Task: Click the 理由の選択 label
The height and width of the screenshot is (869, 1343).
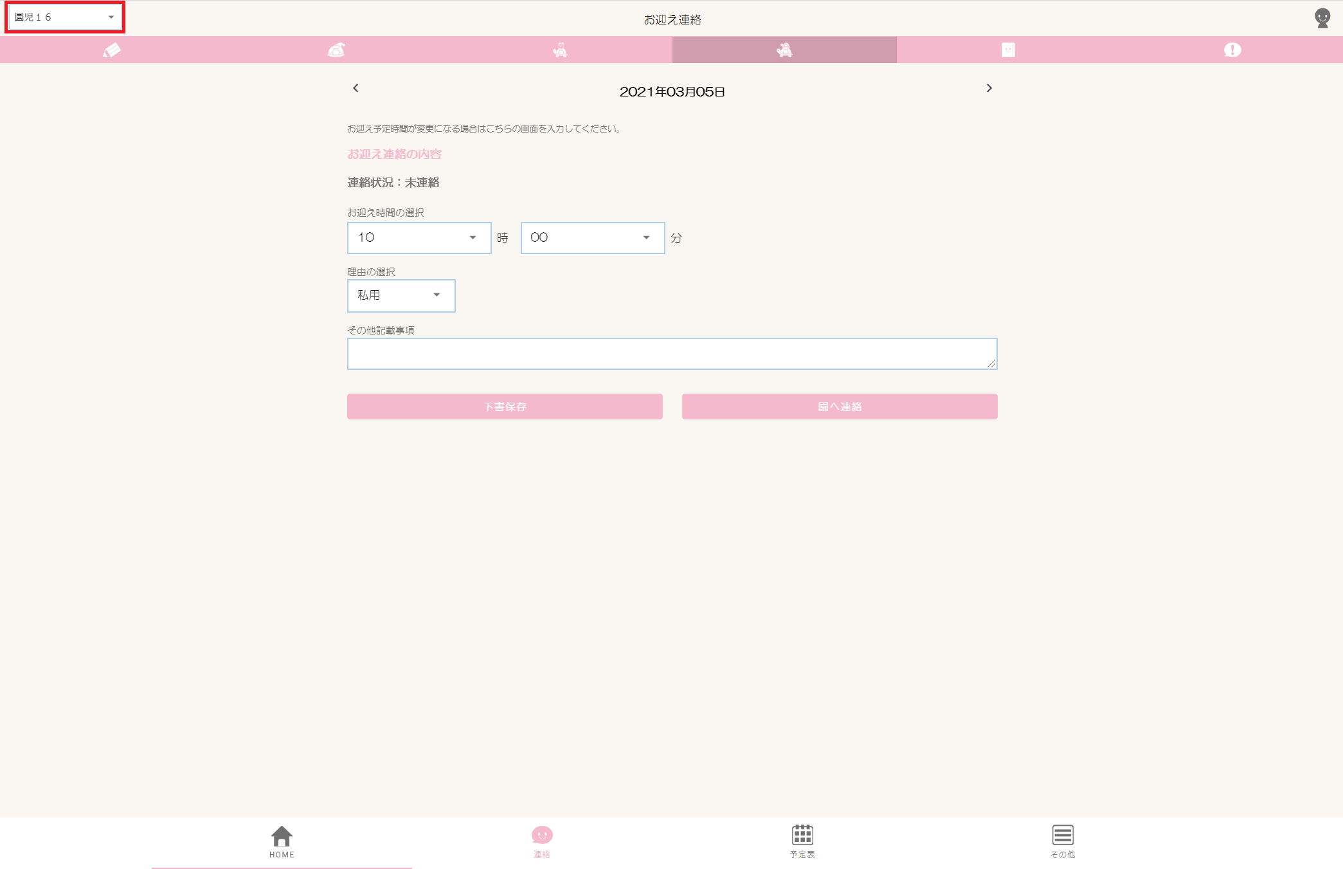Action: tap(371, 272)
